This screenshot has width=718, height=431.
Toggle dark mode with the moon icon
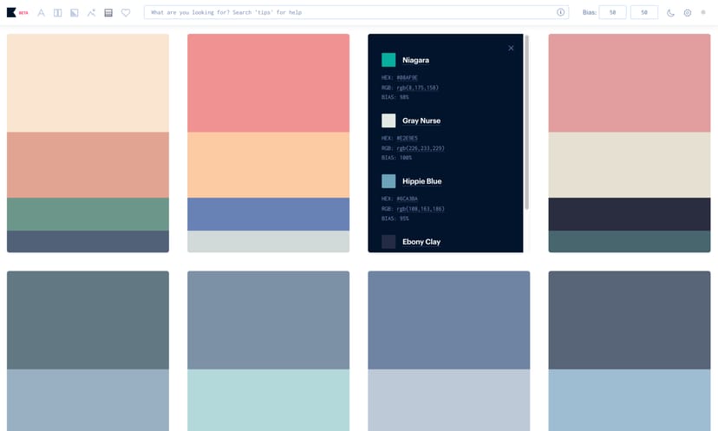pos(670,13)
